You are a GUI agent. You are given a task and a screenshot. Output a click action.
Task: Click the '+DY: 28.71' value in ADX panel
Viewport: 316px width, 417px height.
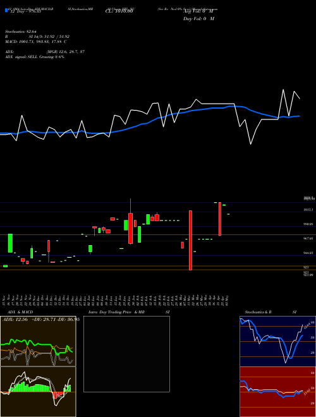point(44,320)
